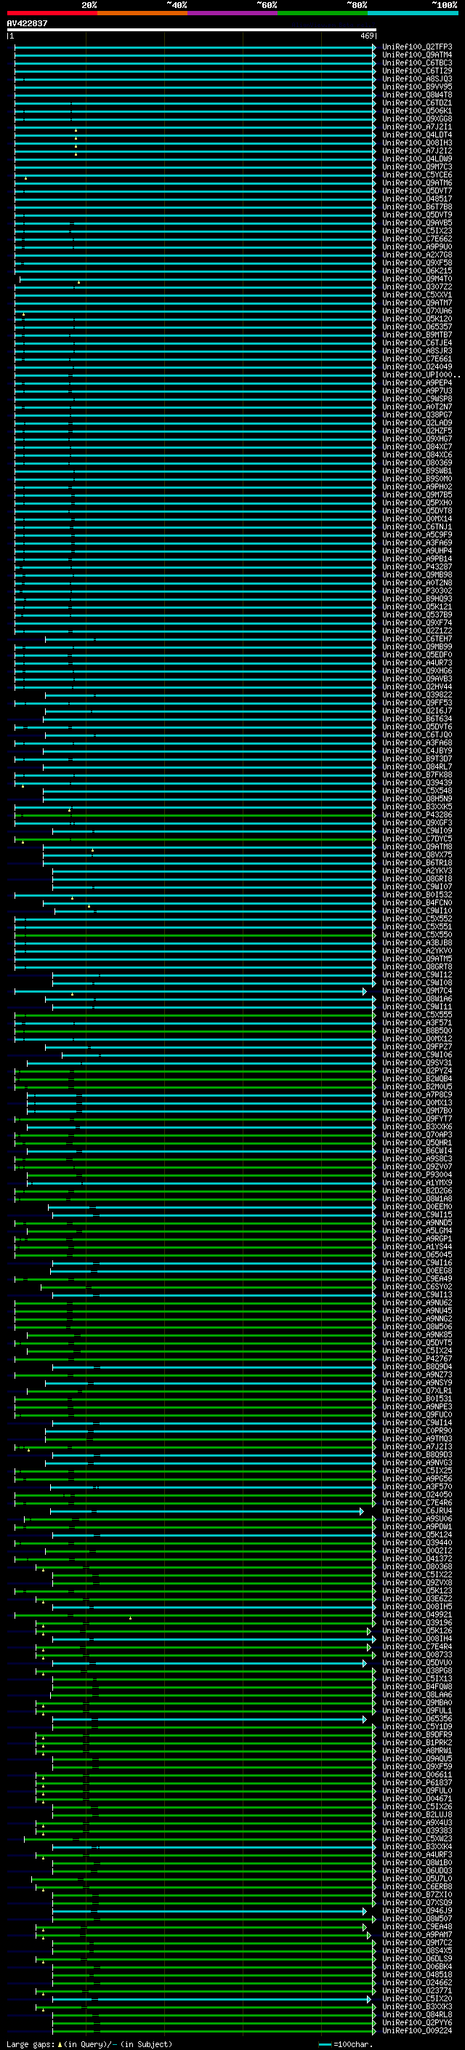Screen dimensions: 465x2050
Task: Click the UniRef100_Q4LDW9 label
Action: point(417,159)
